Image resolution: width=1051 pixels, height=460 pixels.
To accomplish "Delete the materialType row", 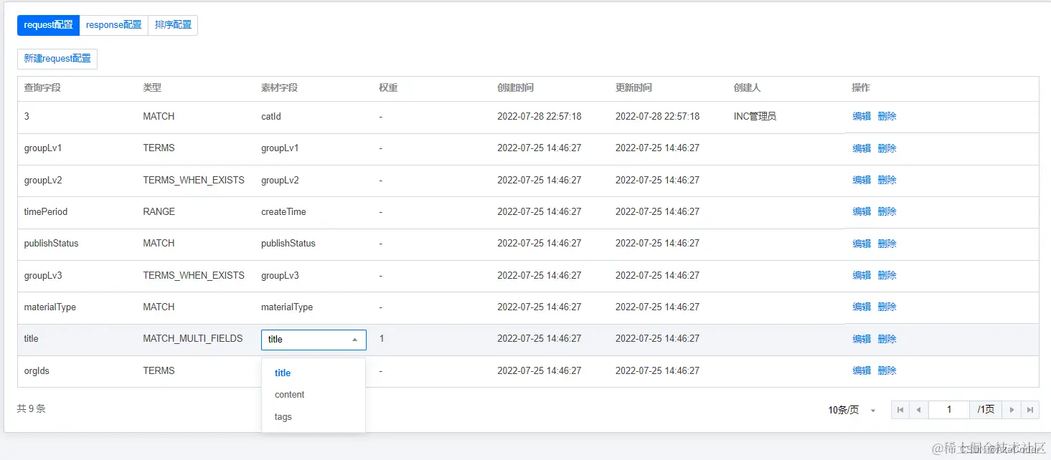I will [887, 307].
